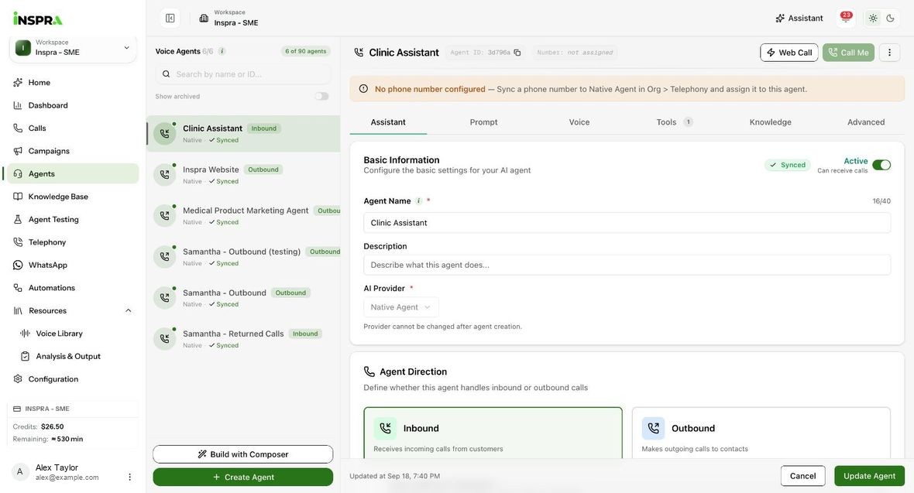Select Inspra Website agent in list

click(243, 175)
